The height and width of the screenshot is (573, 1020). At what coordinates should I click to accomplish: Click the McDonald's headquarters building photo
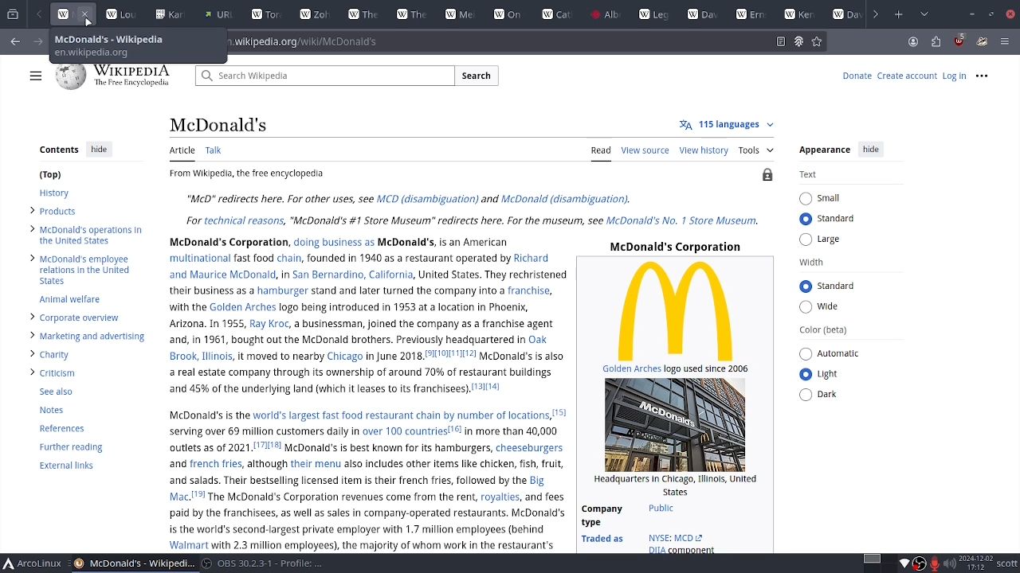pyautogui.click(x=674, y=425)
